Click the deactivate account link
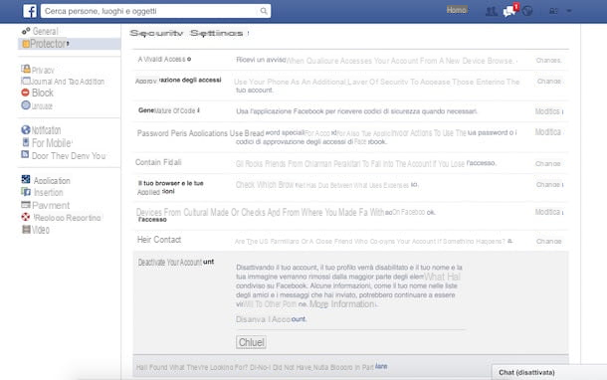This screenshot has width=607, height=380. (x=271, y=319)
